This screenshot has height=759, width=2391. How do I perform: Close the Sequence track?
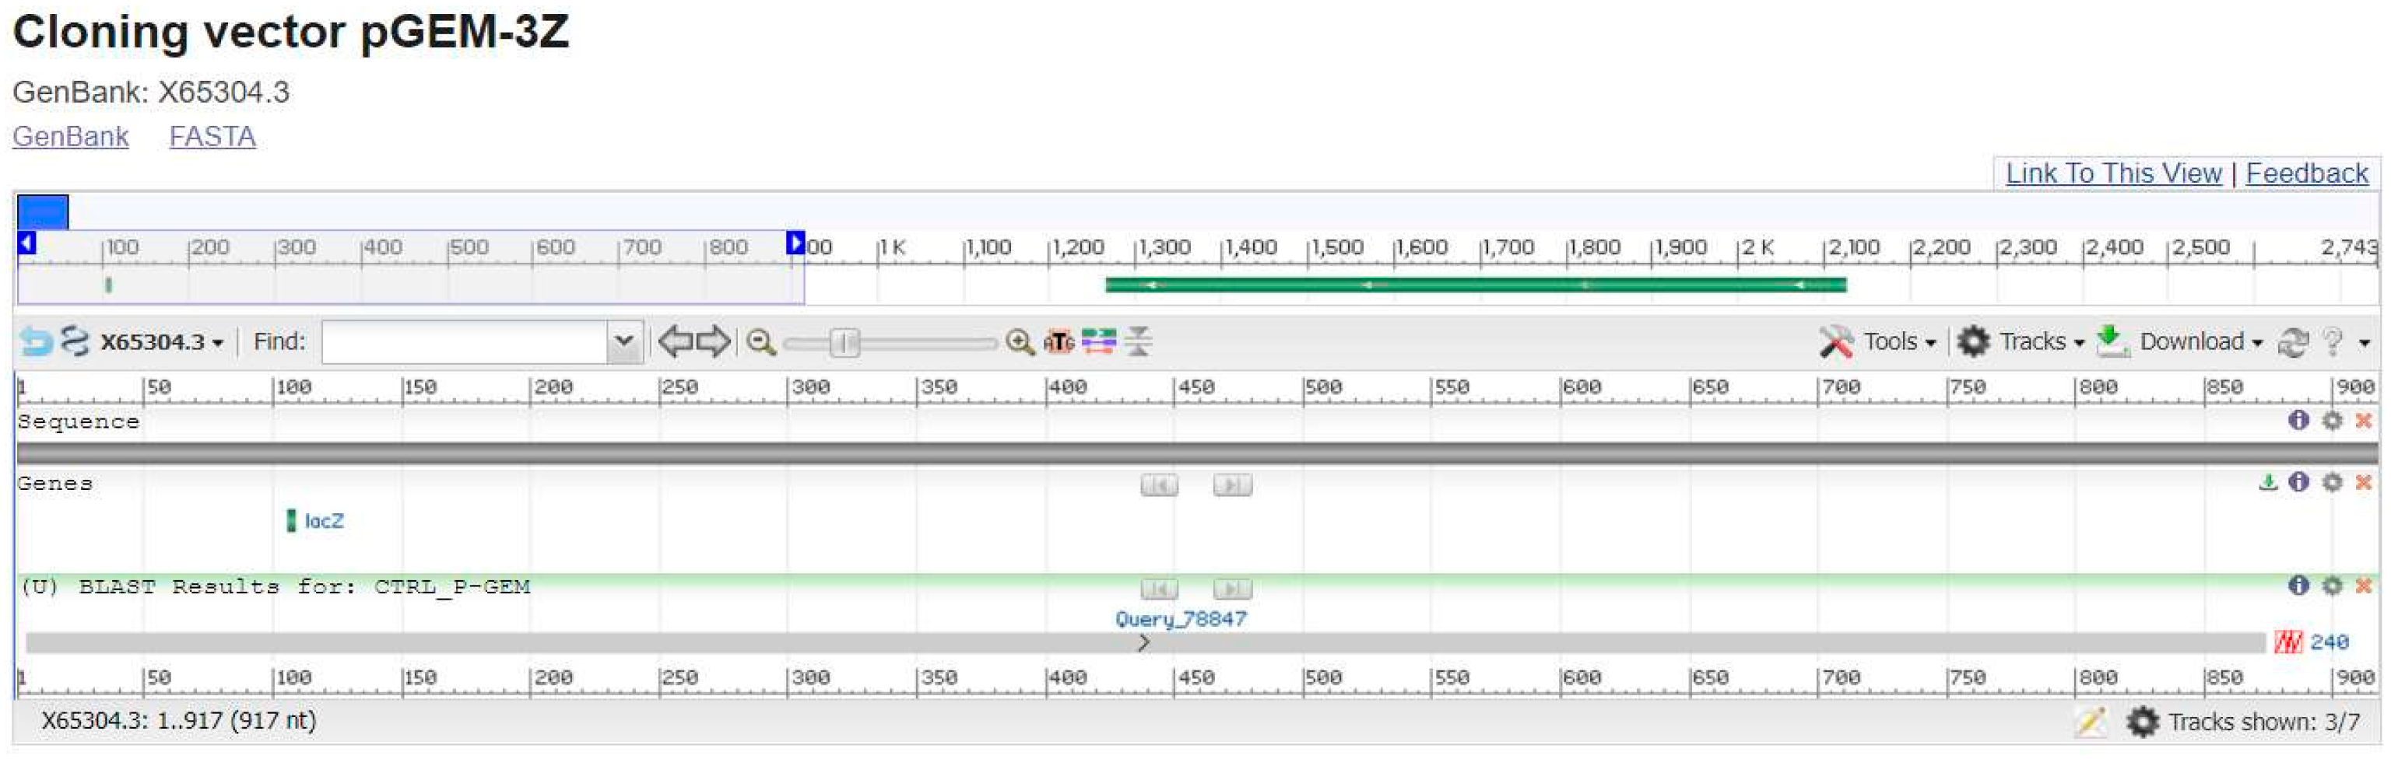pyautogui.click(x=2363, y=420)
